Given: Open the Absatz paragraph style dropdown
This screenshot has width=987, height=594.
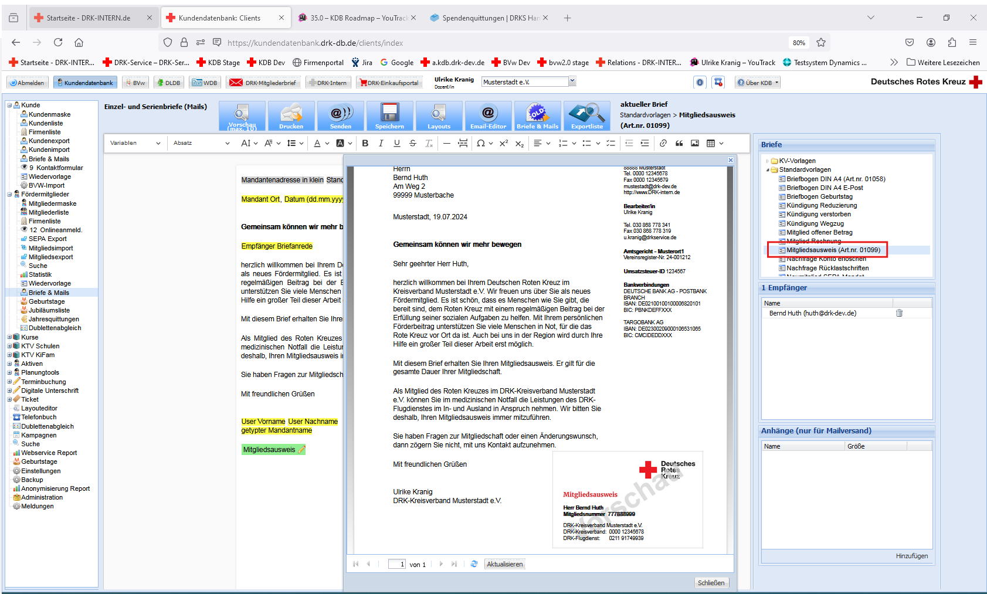Looking at the screenshot, I should pos(202,143).
